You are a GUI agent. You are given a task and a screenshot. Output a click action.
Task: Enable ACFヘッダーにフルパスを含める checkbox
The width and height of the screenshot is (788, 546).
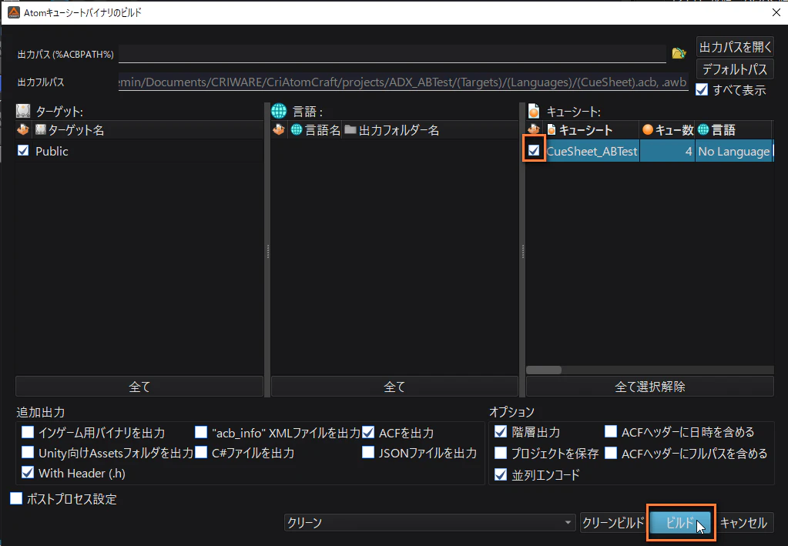point(611,453)
